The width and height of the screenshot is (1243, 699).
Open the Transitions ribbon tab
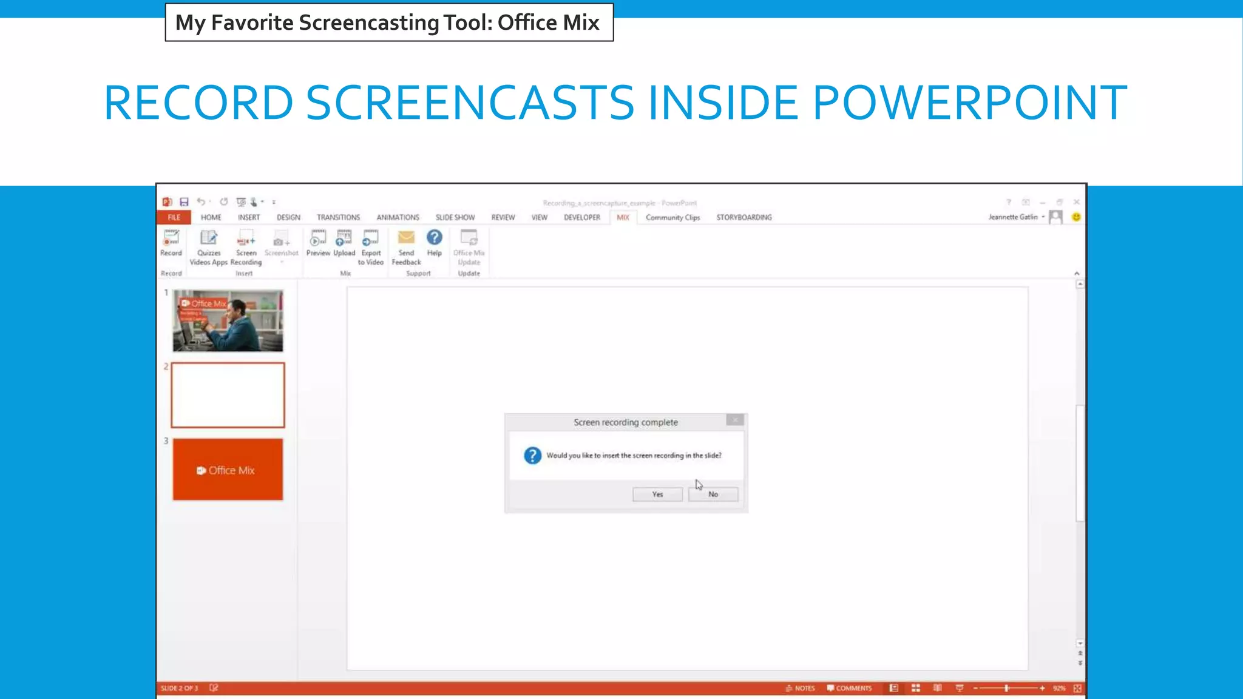(x=338, y=217)
